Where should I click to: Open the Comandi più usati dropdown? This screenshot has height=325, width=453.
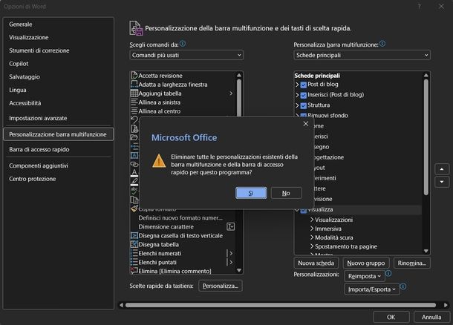pyautogui.click(x=186, y=55)
